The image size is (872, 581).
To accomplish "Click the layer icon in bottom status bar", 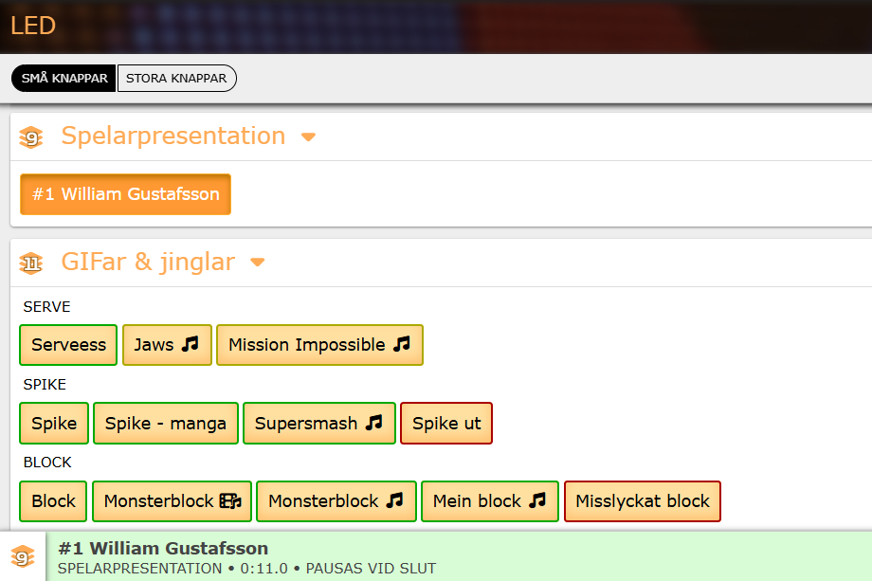I will [23, 557].
